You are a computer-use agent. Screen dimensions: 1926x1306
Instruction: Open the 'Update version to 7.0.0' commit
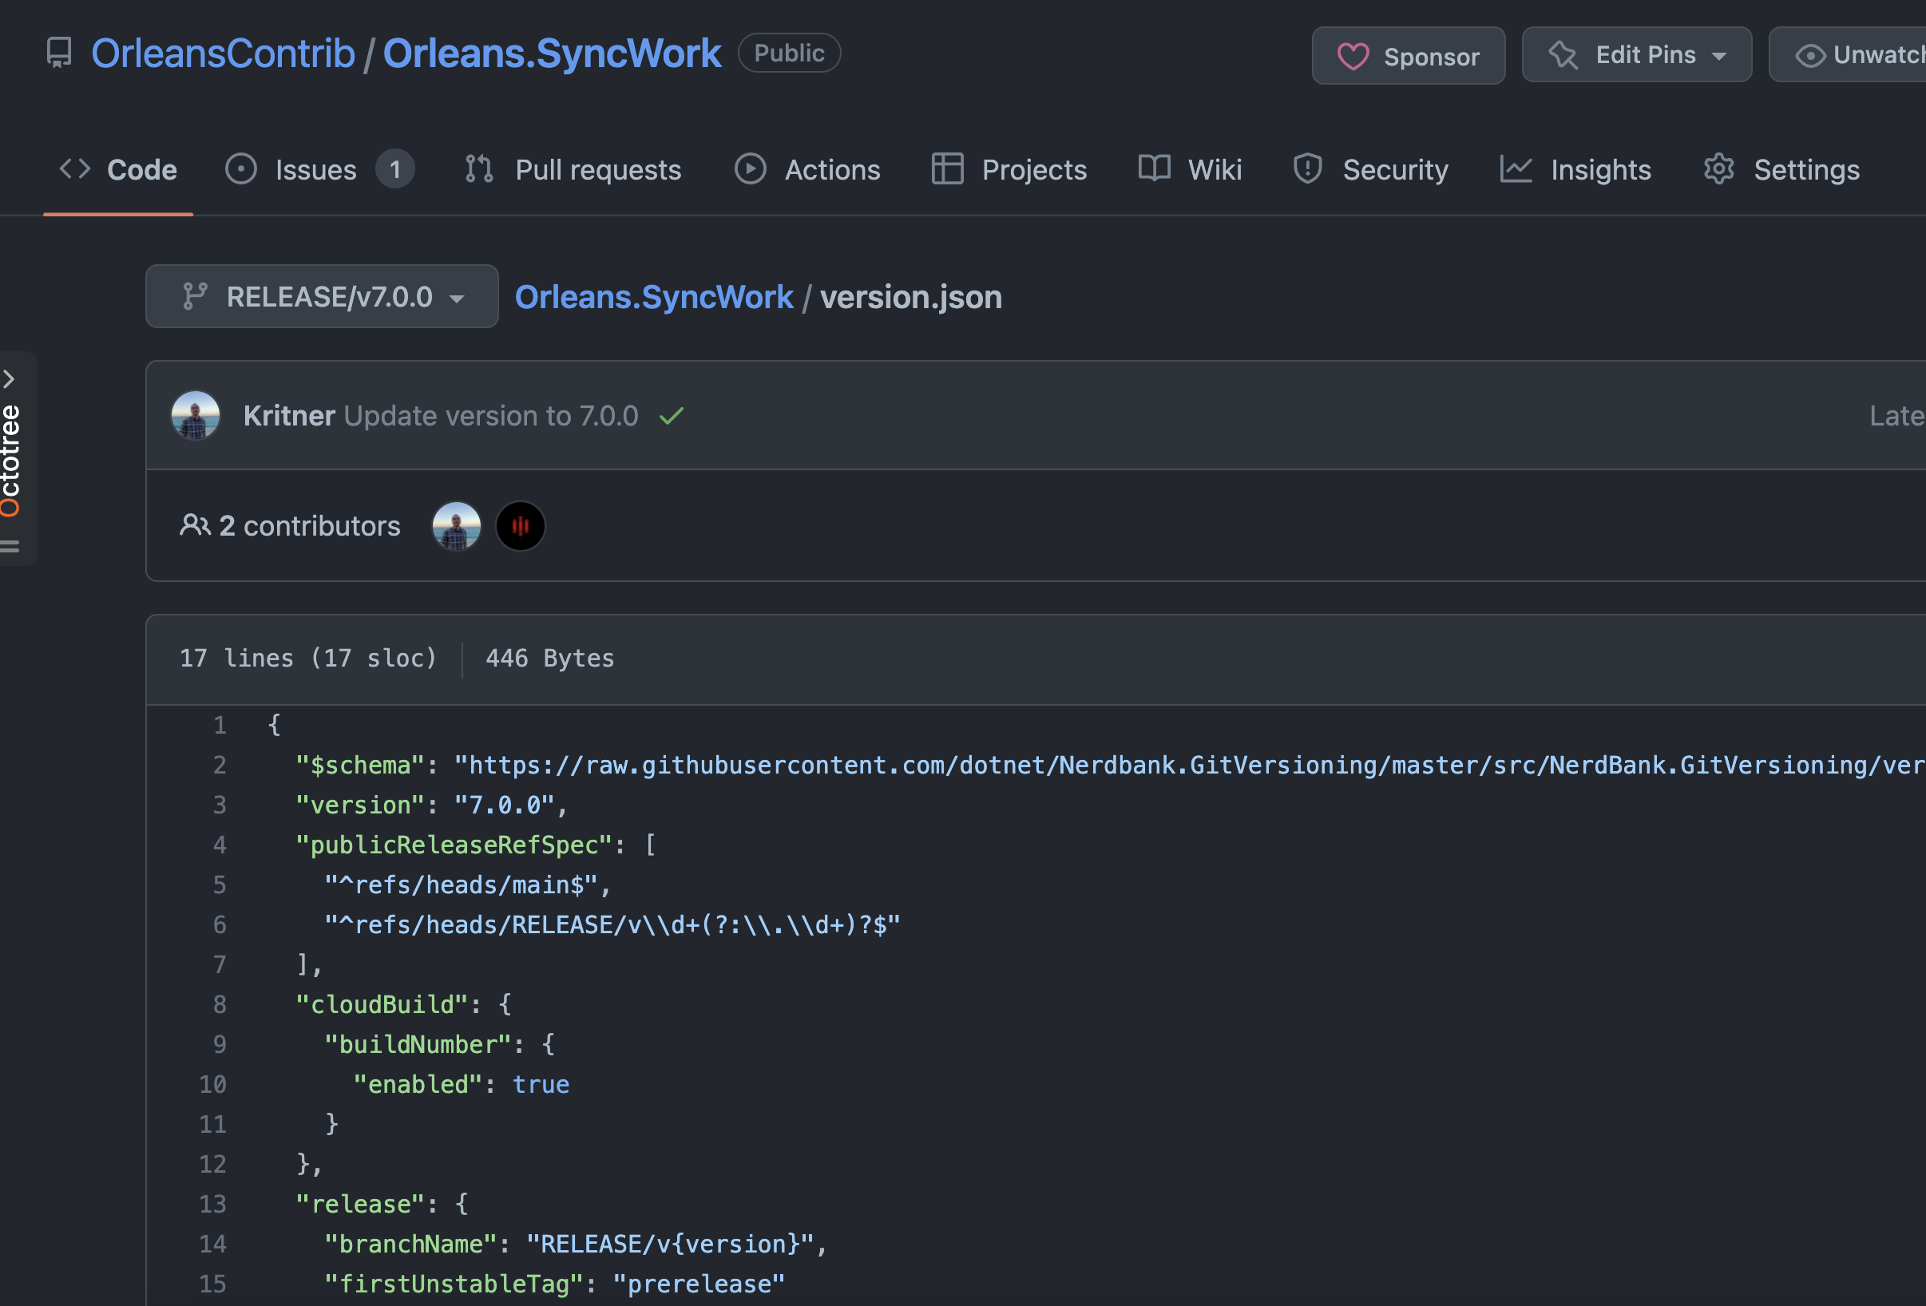pos(490,415)
